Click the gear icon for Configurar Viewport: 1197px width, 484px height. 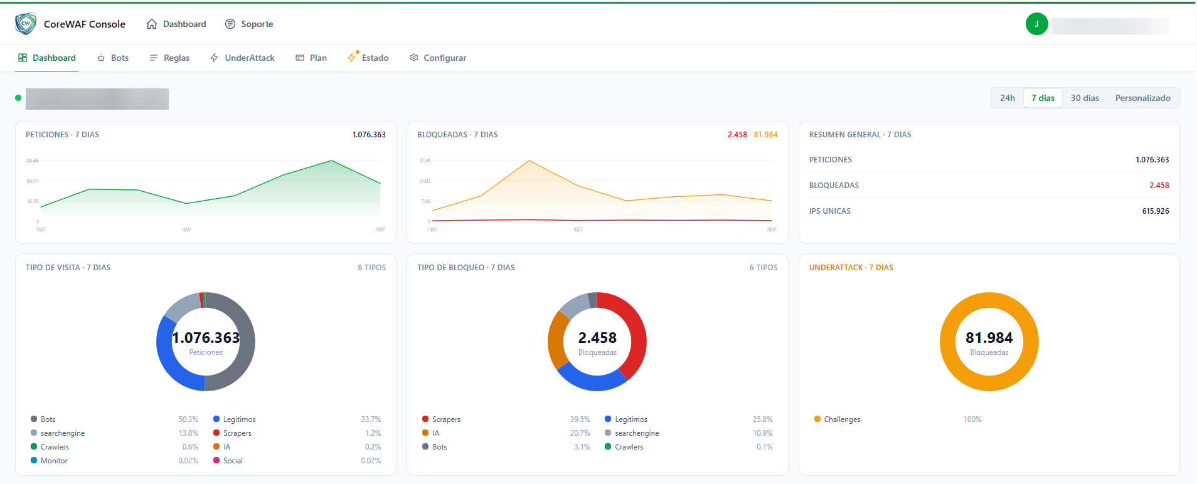pos(414,58)
